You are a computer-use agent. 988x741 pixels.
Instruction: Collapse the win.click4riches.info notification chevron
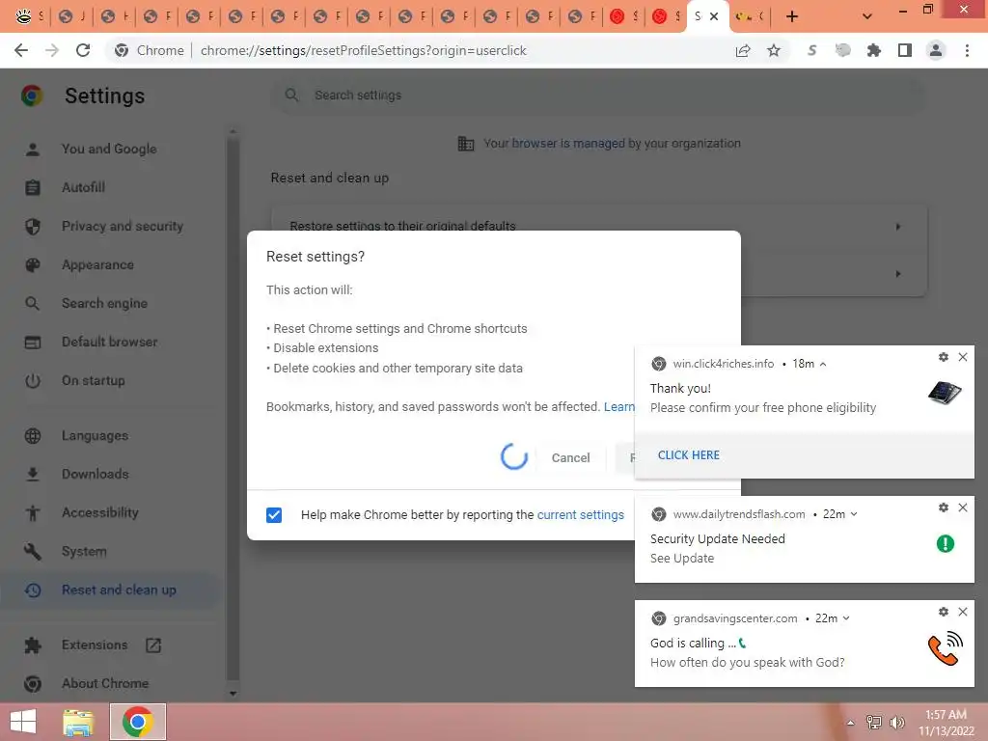pos(823,364)
